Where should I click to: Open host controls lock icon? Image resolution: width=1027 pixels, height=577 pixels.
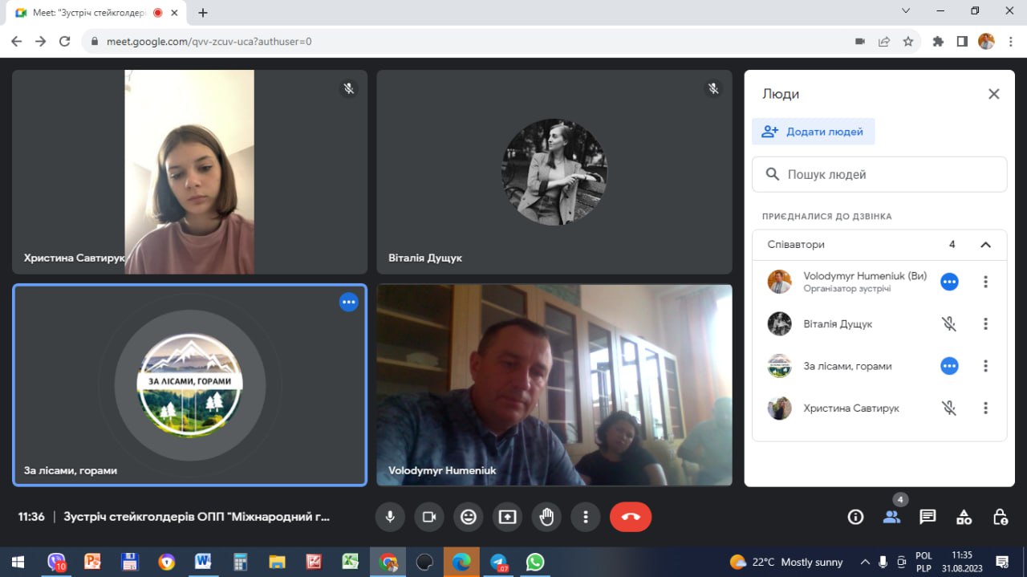(1000, 517)
